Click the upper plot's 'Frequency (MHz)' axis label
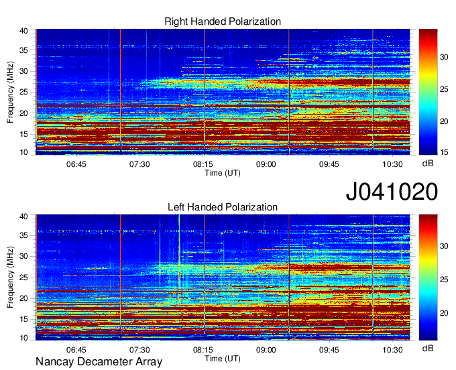 [10, 92]
